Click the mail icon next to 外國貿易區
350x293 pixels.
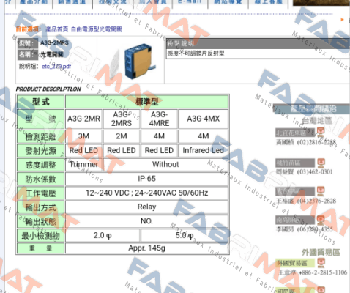click(x=321, y=263)
